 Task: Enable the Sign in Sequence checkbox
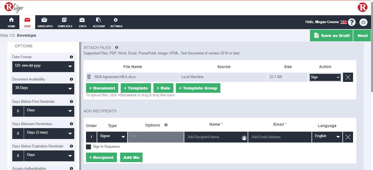(x=88, y=147)
